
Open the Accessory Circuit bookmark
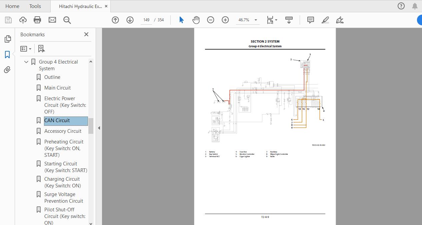pos(63,131)
